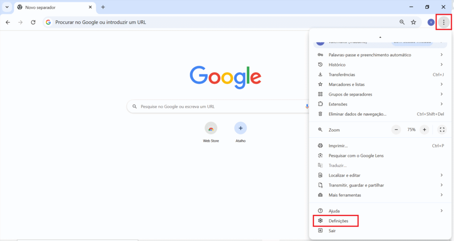
Task: Click the Definições gear icon
Action: (x=320, y=221)
